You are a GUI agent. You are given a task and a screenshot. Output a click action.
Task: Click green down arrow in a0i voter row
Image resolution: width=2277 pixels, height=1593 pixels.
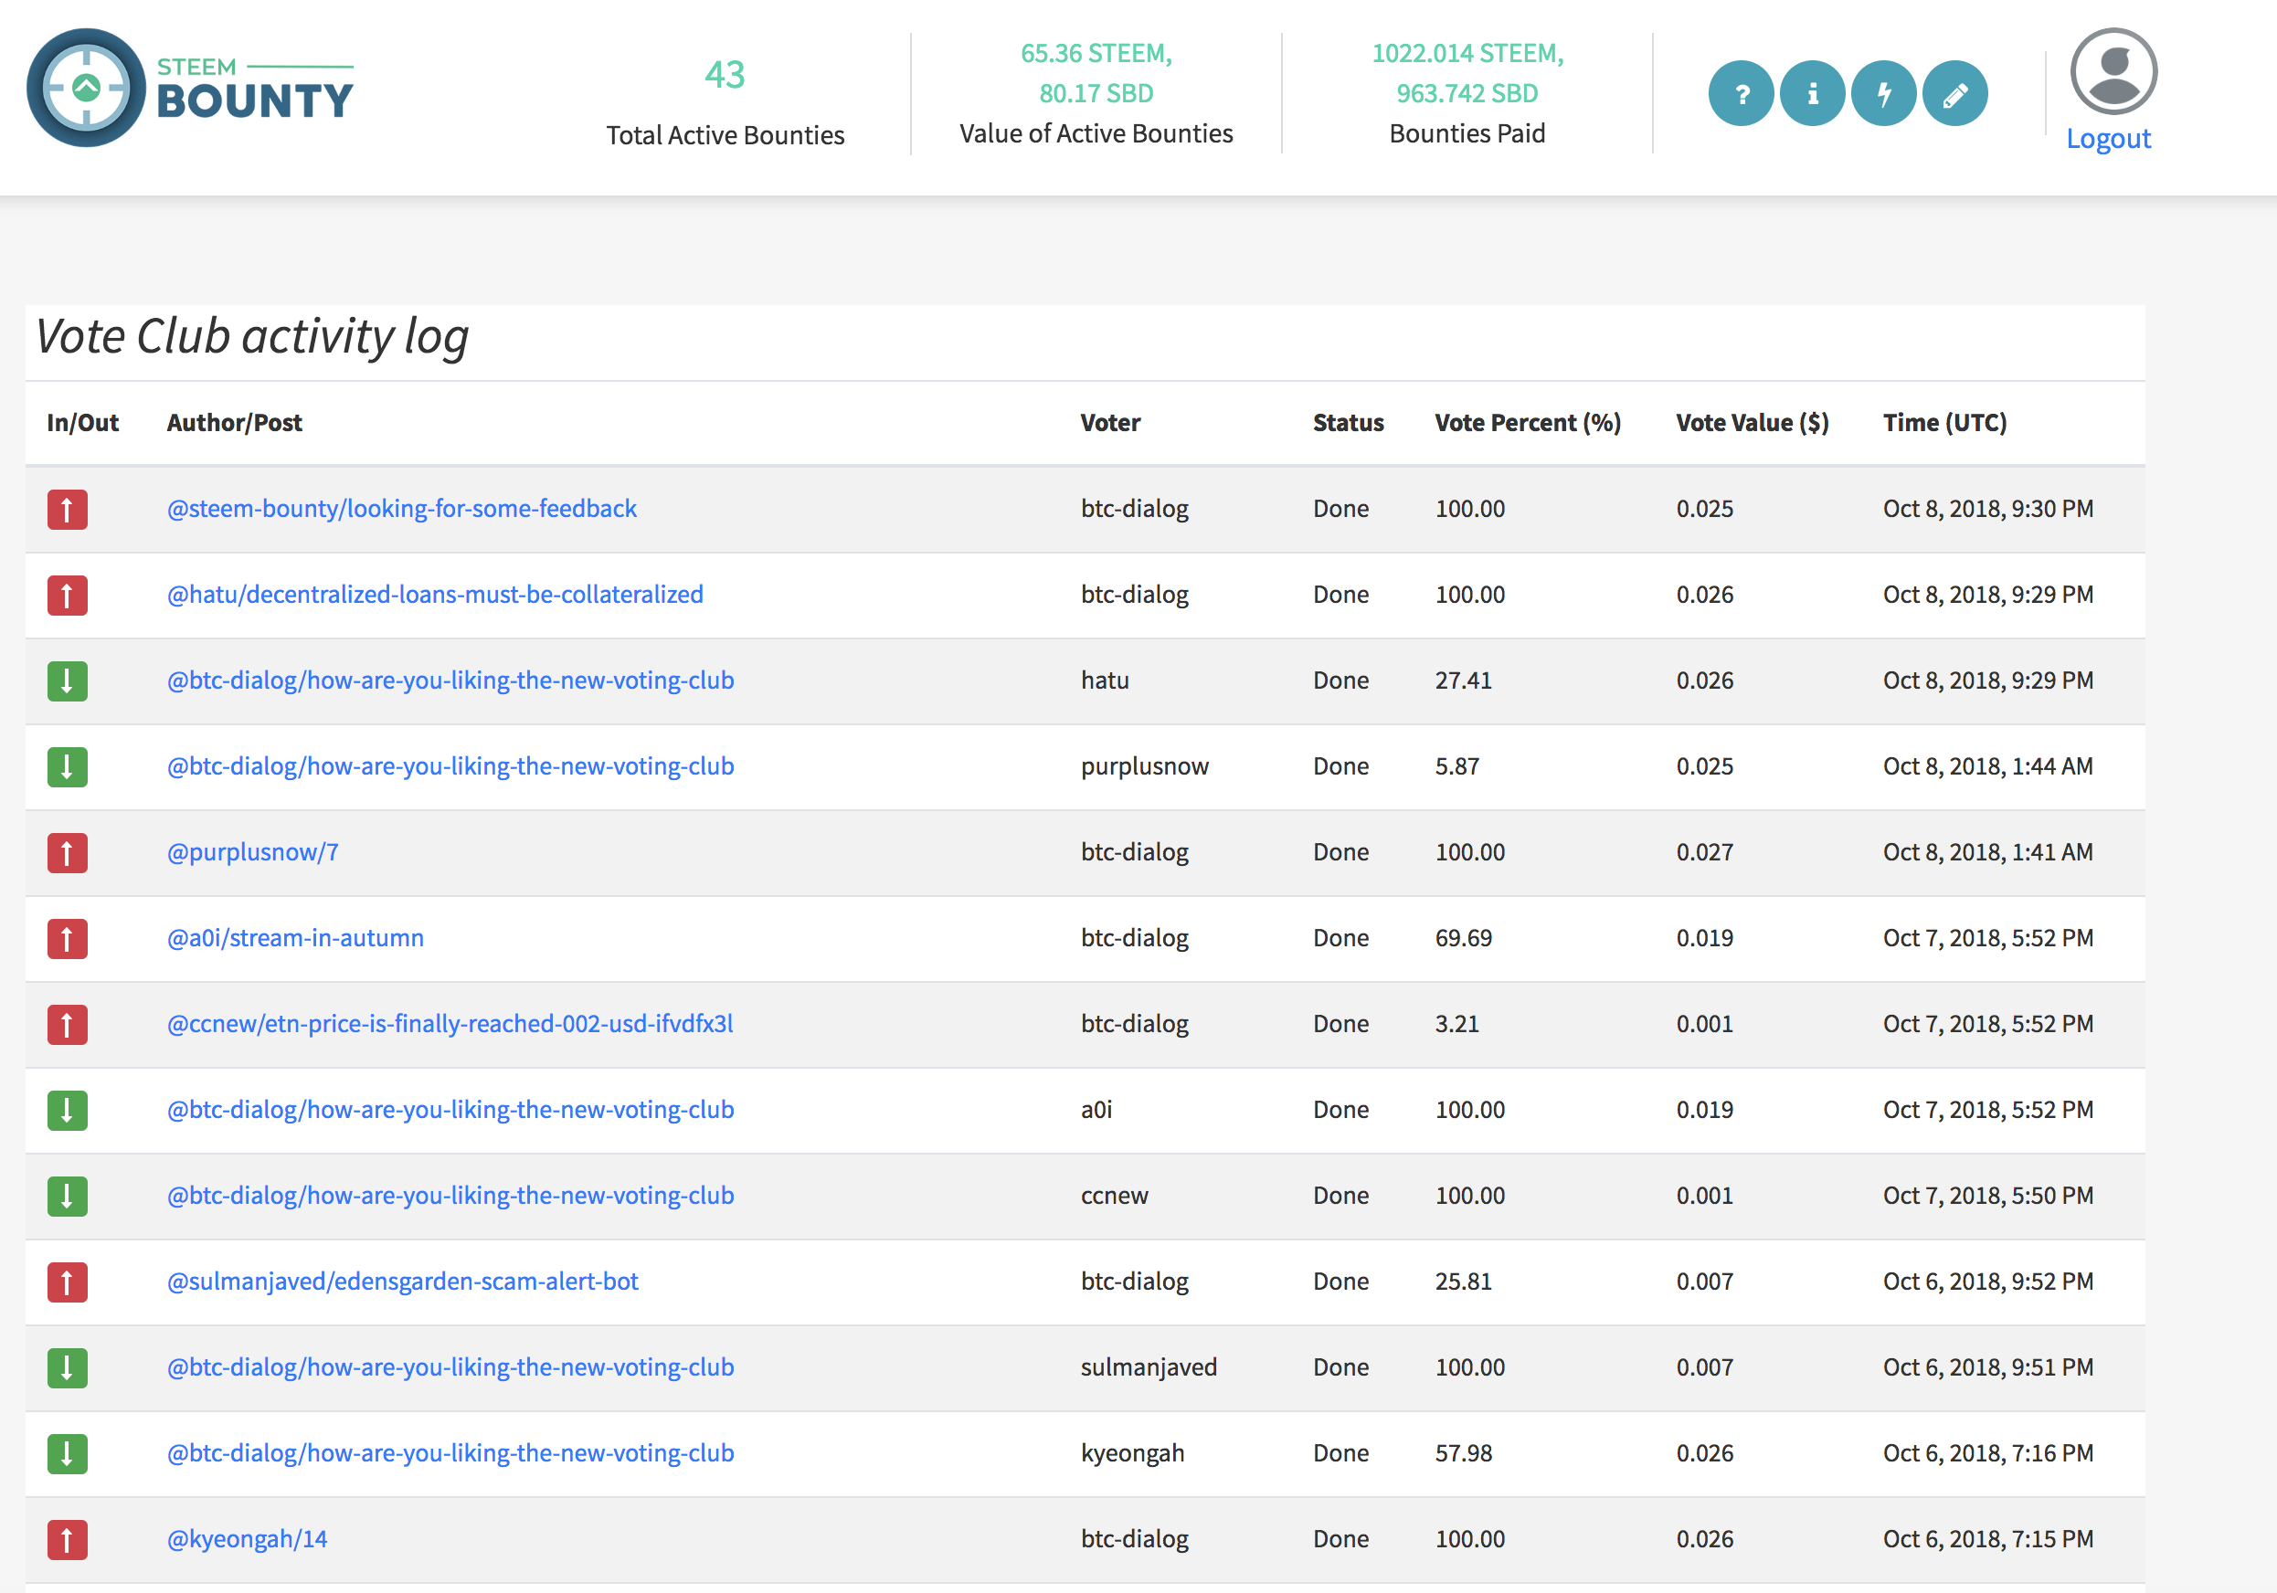pos(68,1110)
